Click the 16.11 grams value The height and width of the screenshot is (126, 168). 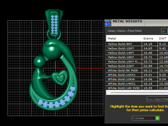(148, 70)
